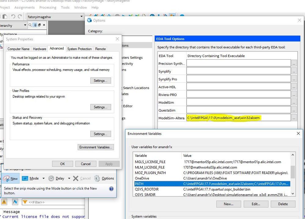
Task: Click the Environment Variables... button
Action: point(96,147)
